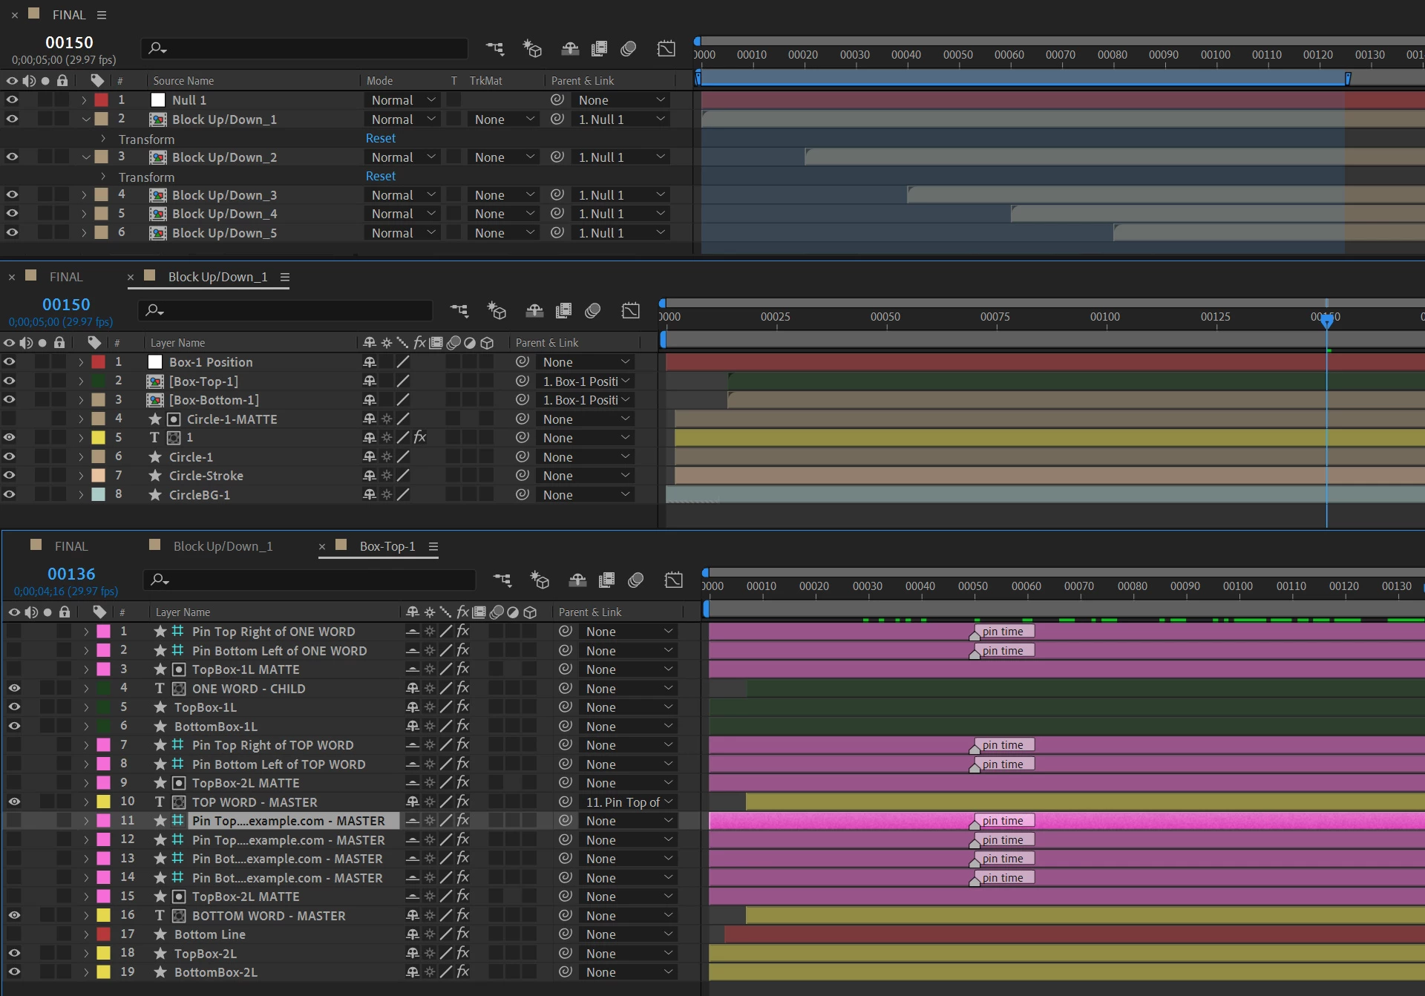This screenshot has height=996, width=1425.
Task: Switch to Block Up/Down_1 tab in bottom panel
Action: [x=223, y=546]
